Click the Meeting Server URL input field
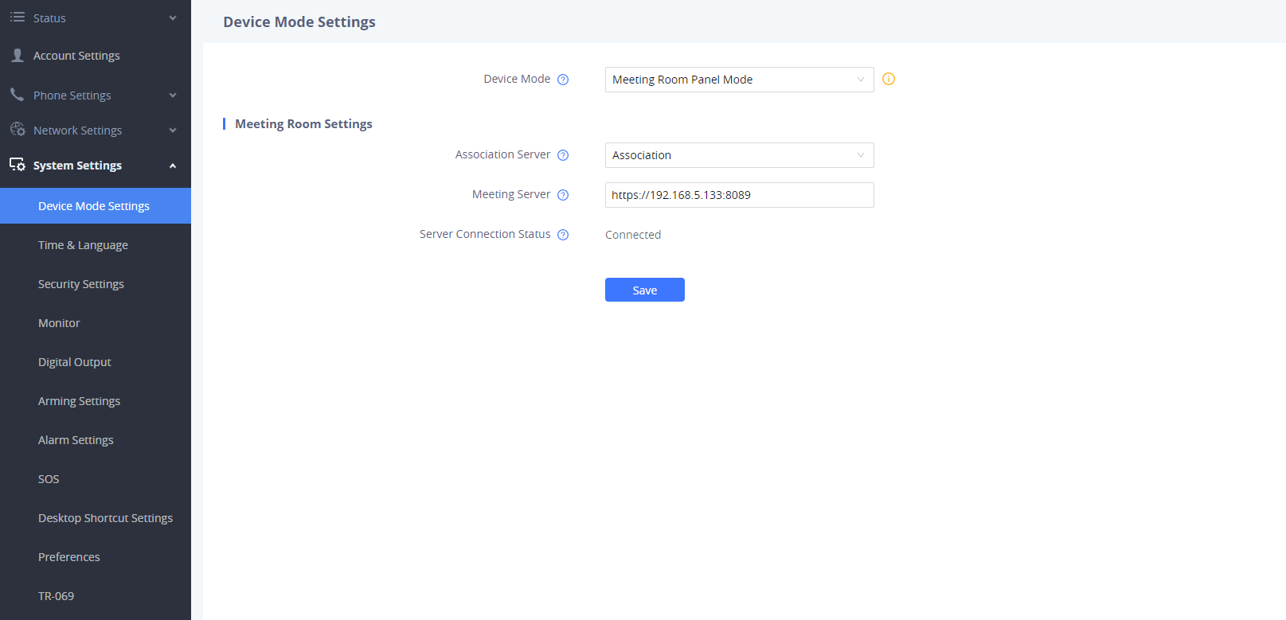 pos(739,195)
